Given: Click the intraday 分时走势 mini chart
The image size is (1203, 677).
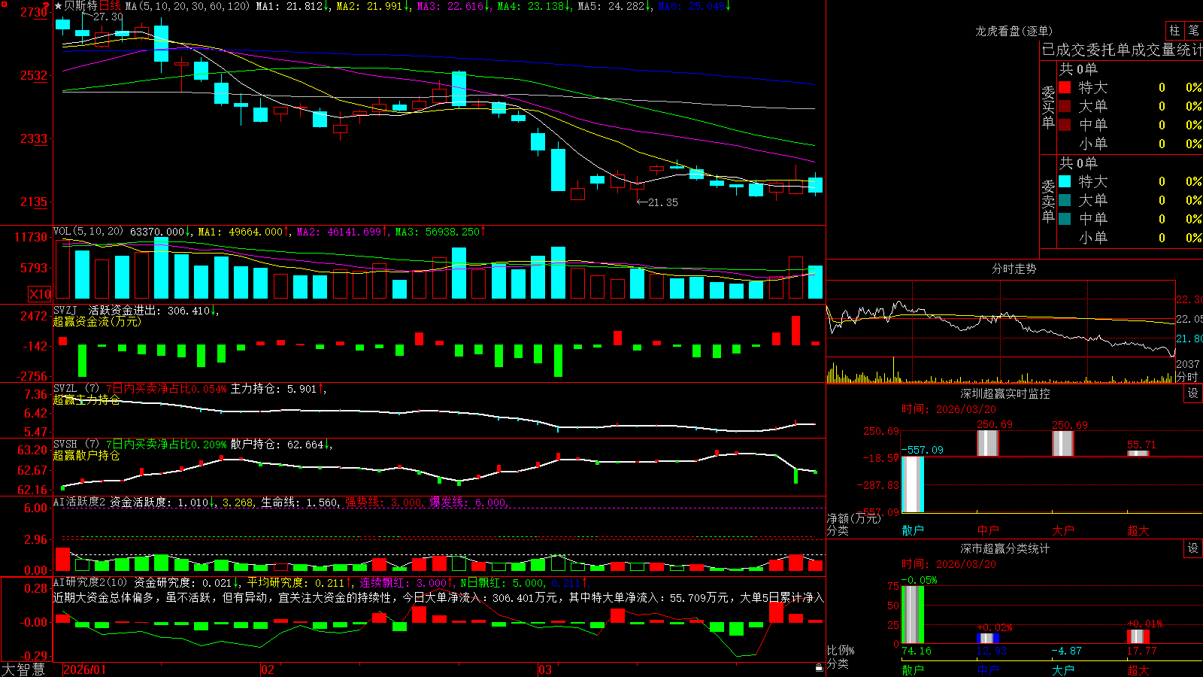Looking at the screenshot, I should click(1001, 332).
